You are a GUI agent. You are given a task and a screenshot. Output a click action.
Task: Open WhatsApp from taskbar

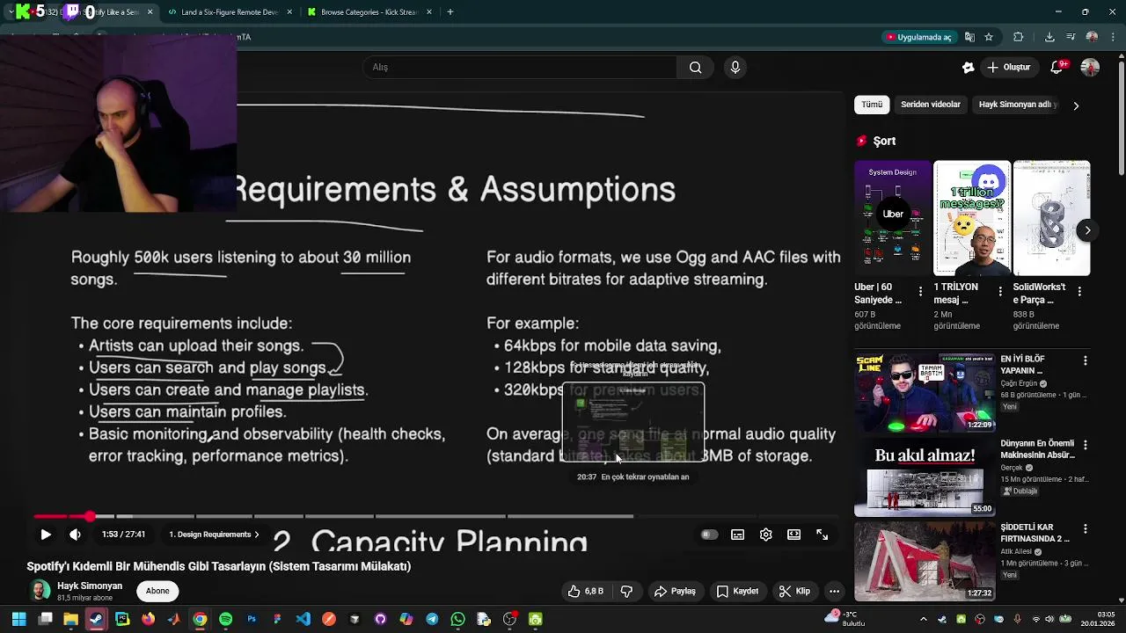tap(457, 619)
